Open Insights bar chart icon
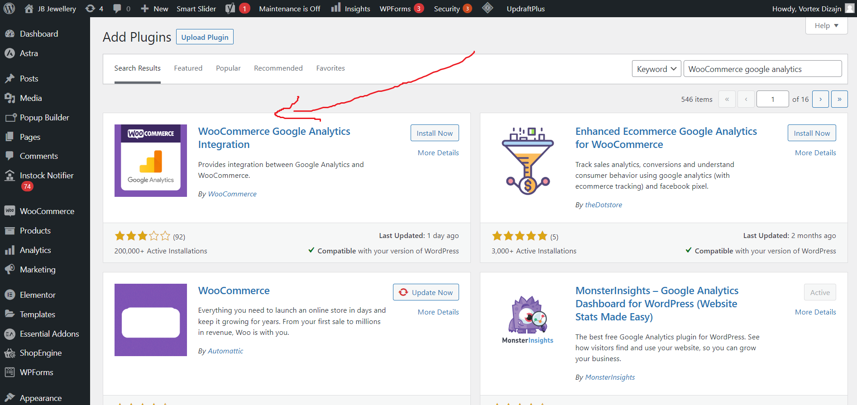The width and height of the screenshot is (857, 405). click(x=335, y=8)
